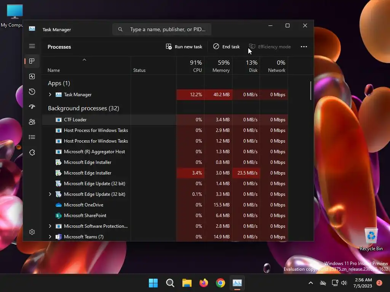Open the Users sidebar icon
This screenshot has width=390, height=292.
(x=32, y=122)
